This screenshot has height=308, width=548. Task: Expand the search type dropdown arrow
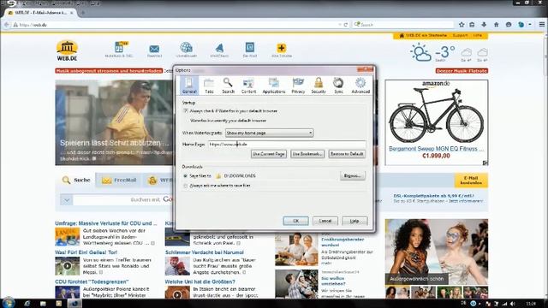[67, 200]
